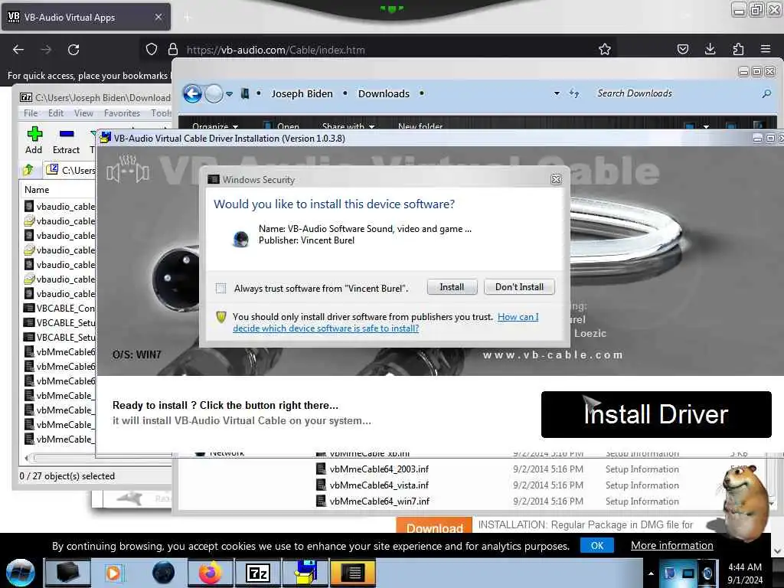
Task: Click Explorer search magnifier icon
Action: pos(766,93)
